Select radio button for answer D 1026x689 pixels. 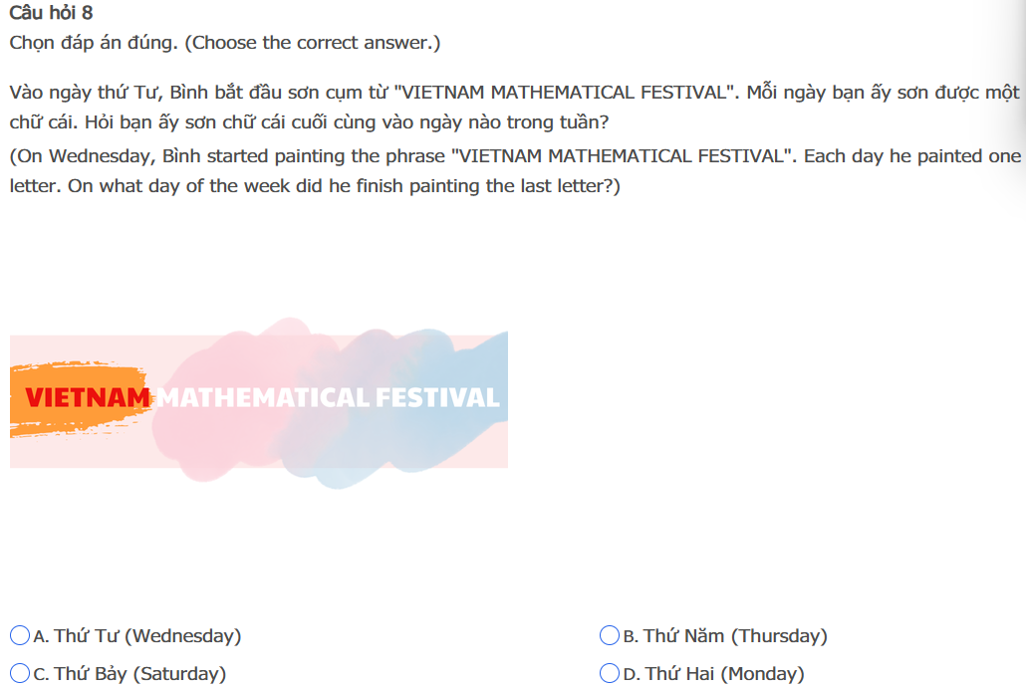click(x=610, y=673)
